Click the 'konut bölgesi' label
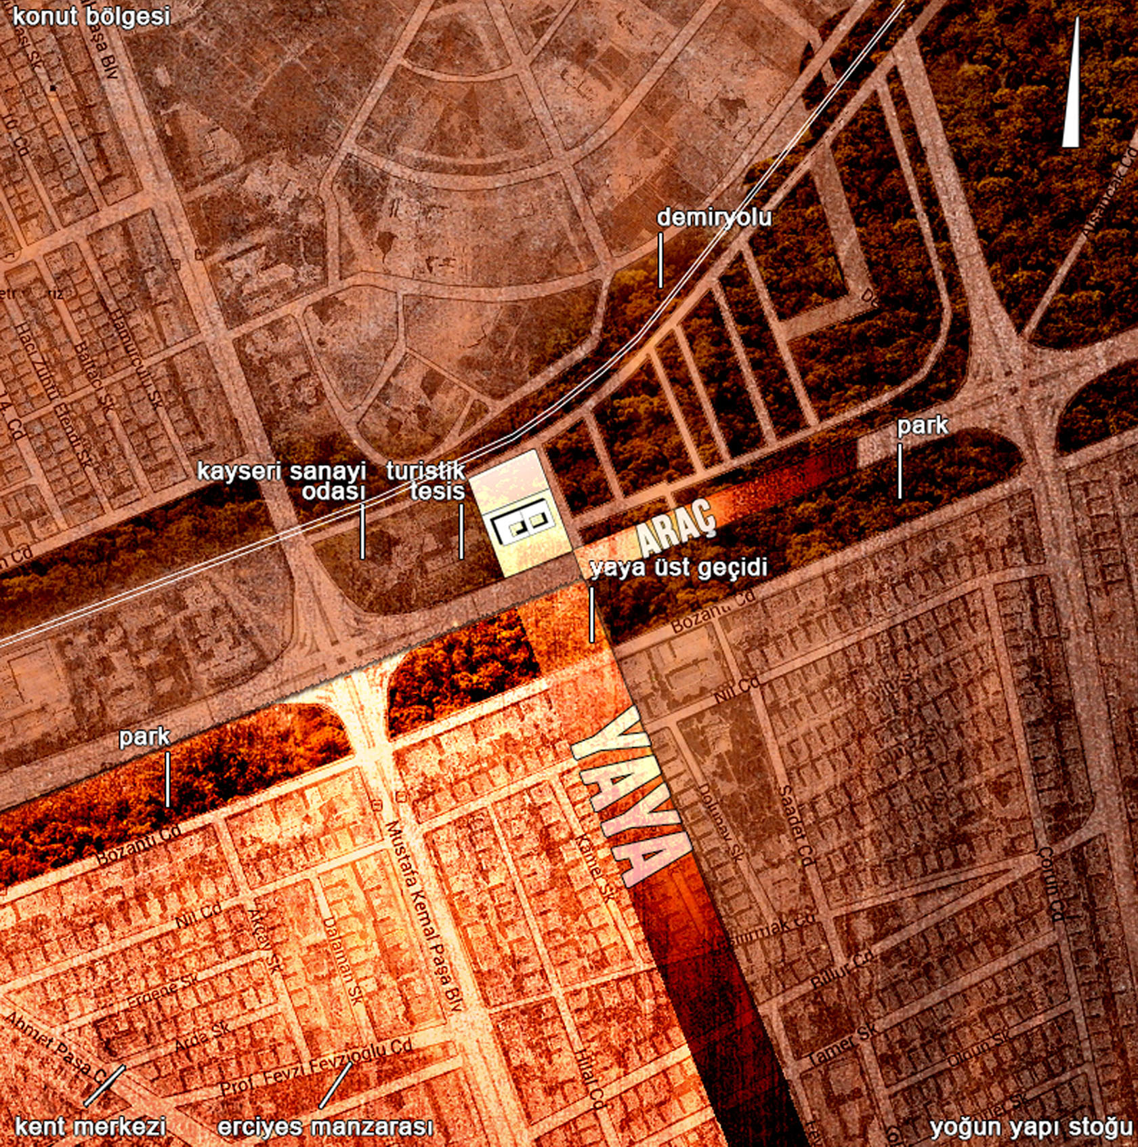1138x1147 pixels. tap(91, 16)
